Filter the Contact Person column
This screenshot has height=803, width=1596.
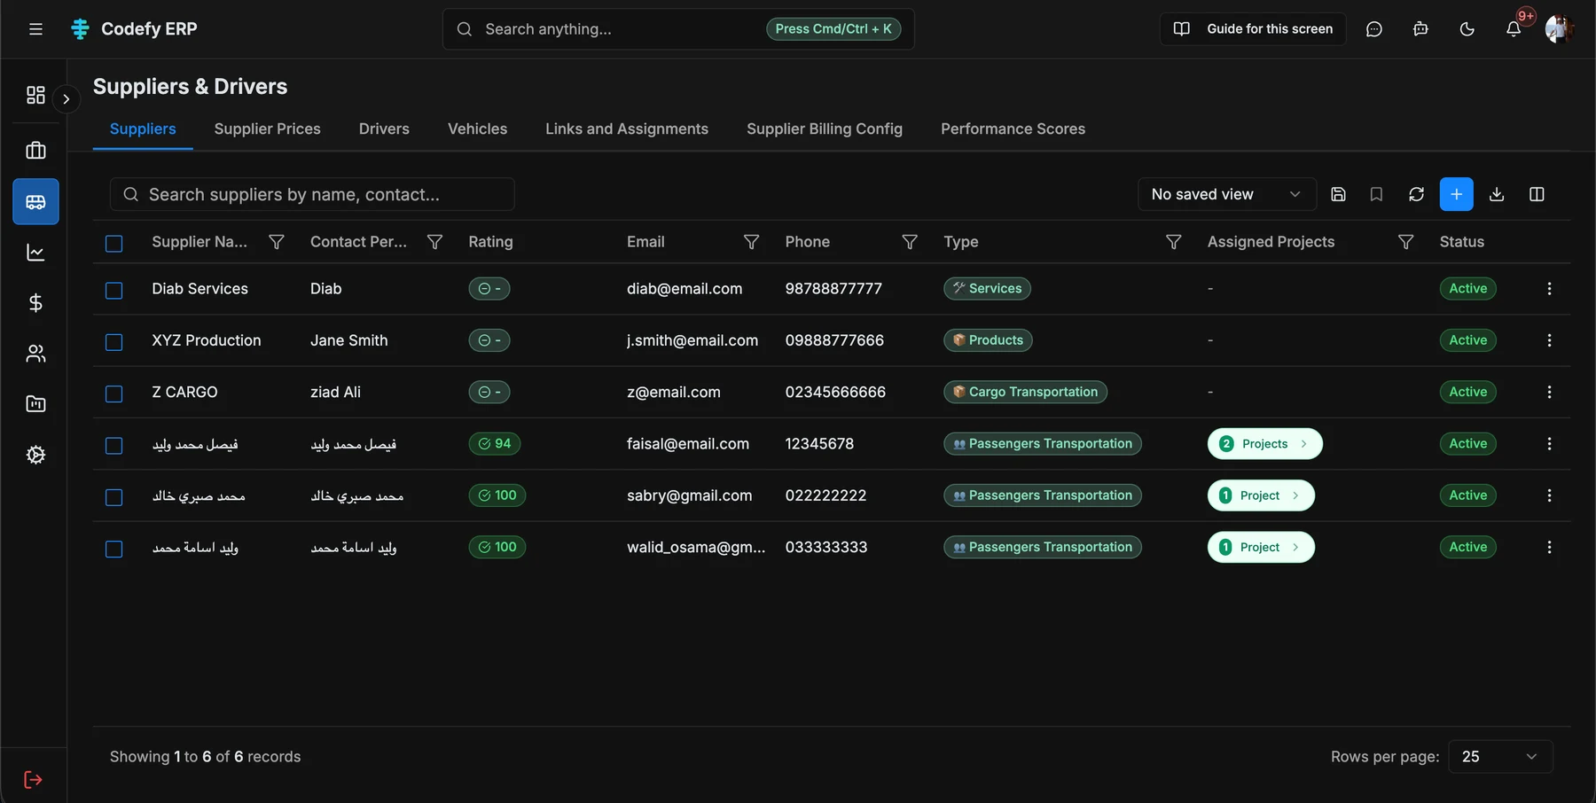click(x=434, y=242)
